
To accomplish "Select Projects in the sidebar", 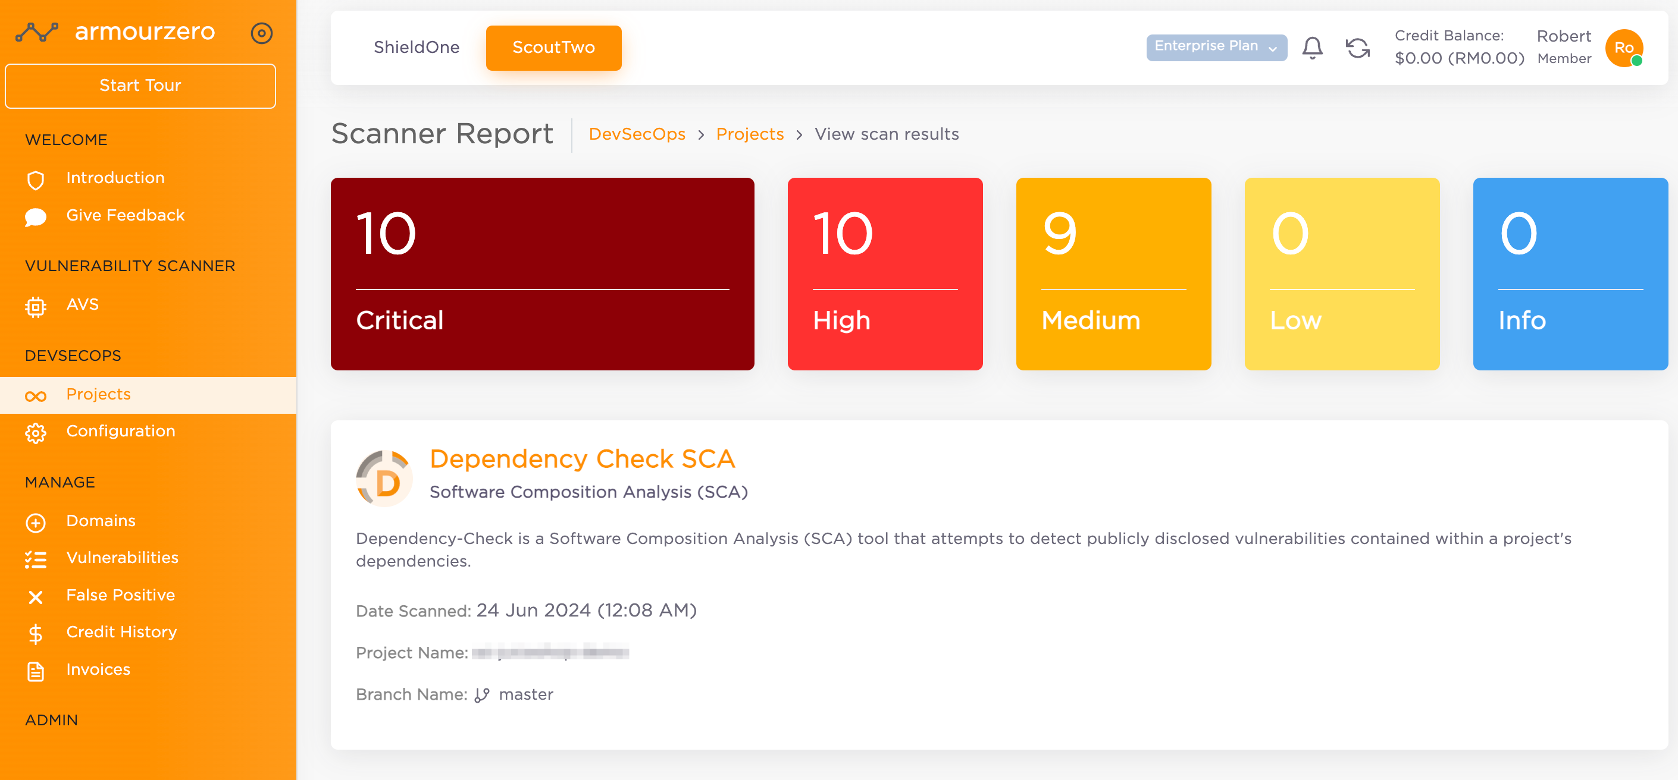I will [x=148, y=395].
